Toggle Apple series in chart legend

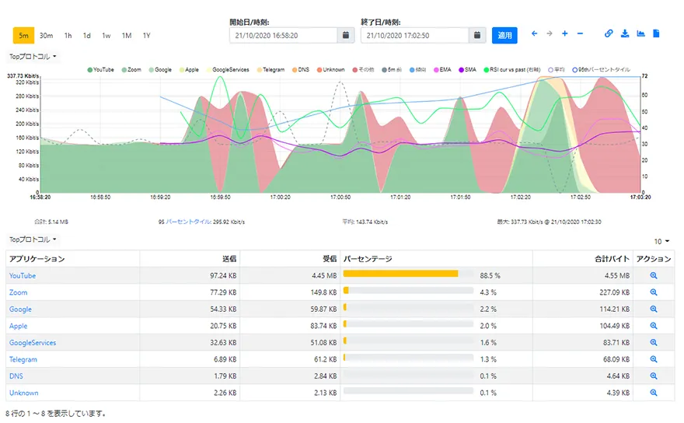189,70
